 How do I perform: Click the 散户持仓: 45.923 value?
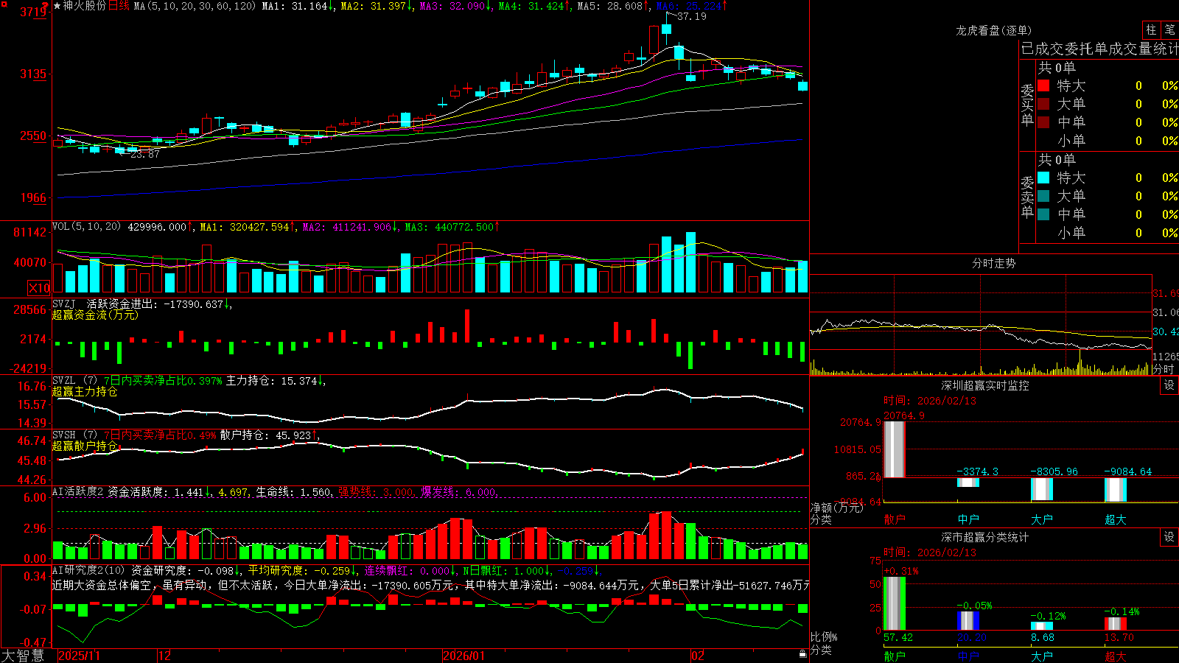click(x=268, y=435)
